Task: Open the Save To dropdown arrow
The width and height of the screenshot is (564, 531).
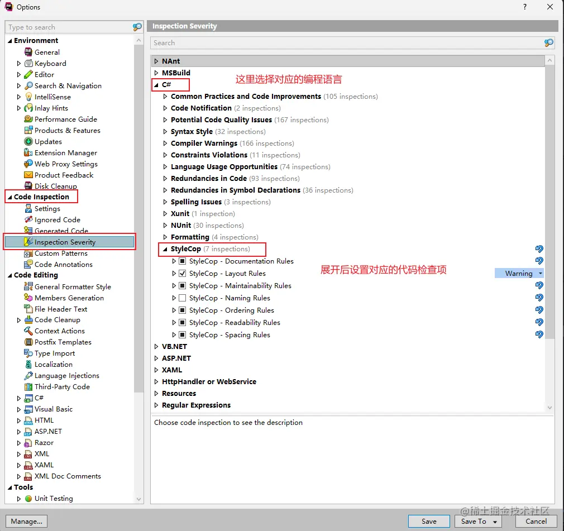Action: pyautogui.click(x=495, y=522)
